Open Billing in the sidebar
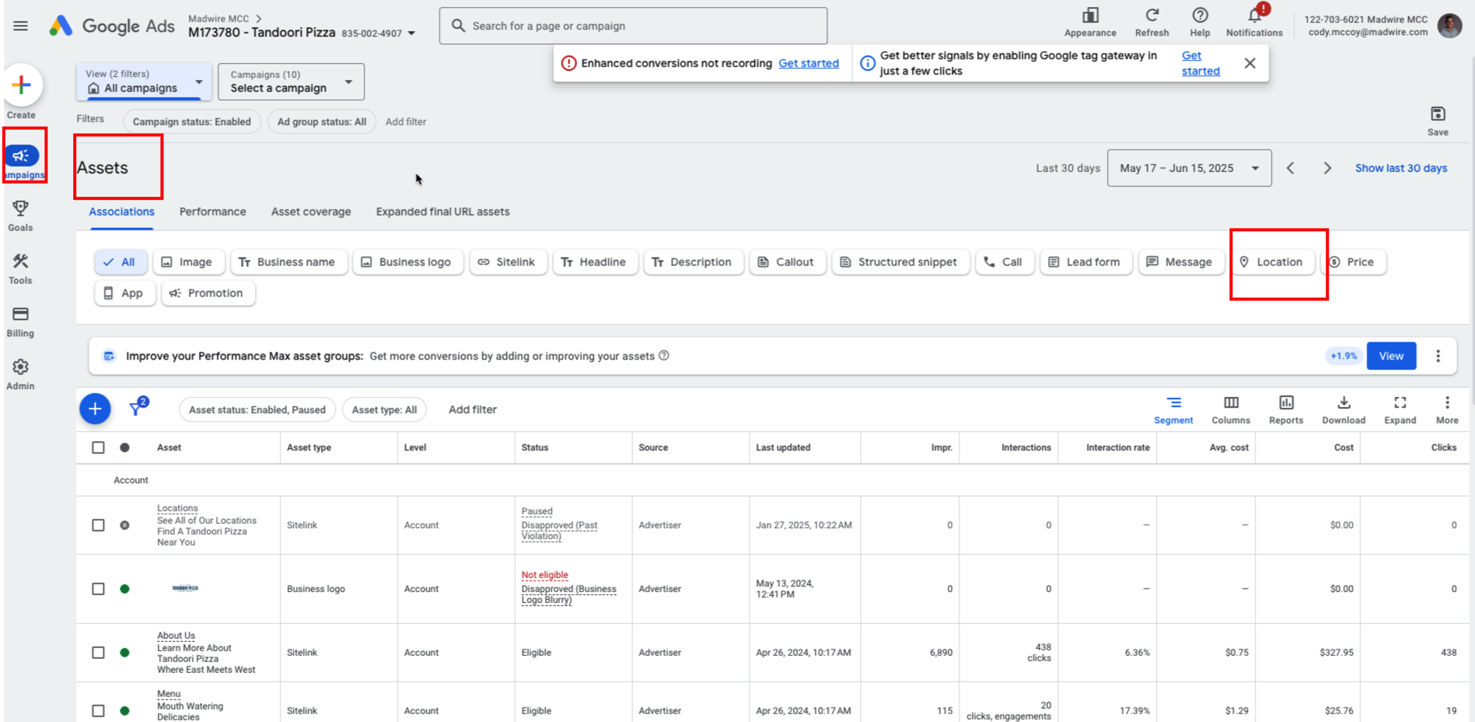1475x722 pixels. (20, 321)
